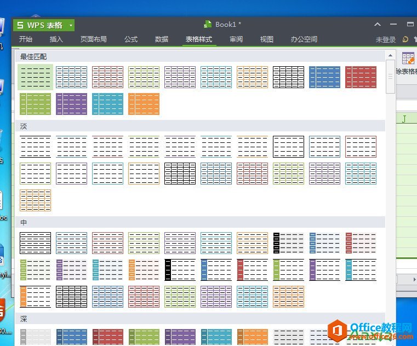Choose the red grid style in 最佳匹配
Screen dimensions: 417x346
tap(108, 77)
